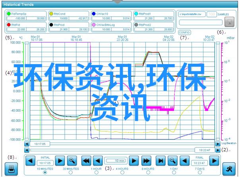
Task: Click left arrow of upper time scrollbar
Action: coord(27,144)
